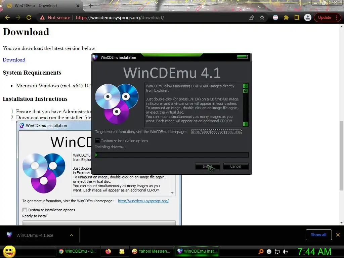Open the WinCDEmu-4.1.exe download item

point(35,235)
